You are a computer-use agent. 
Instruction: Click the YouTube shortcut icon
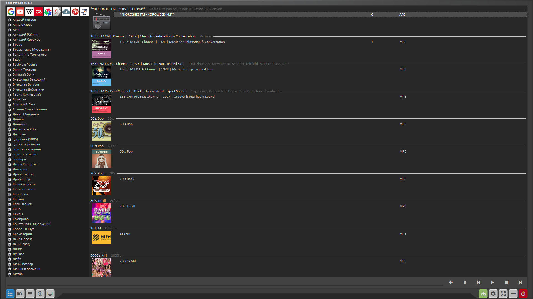[20, 12]
